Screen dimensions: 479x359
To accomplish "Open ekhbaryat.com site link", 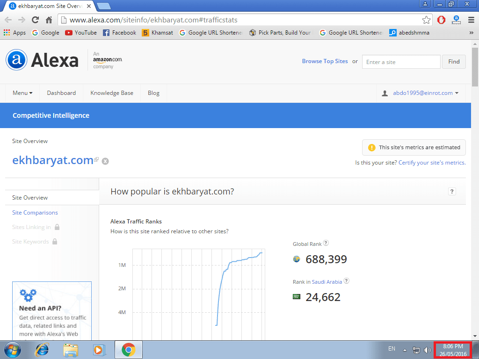I will tap(52, 160).
